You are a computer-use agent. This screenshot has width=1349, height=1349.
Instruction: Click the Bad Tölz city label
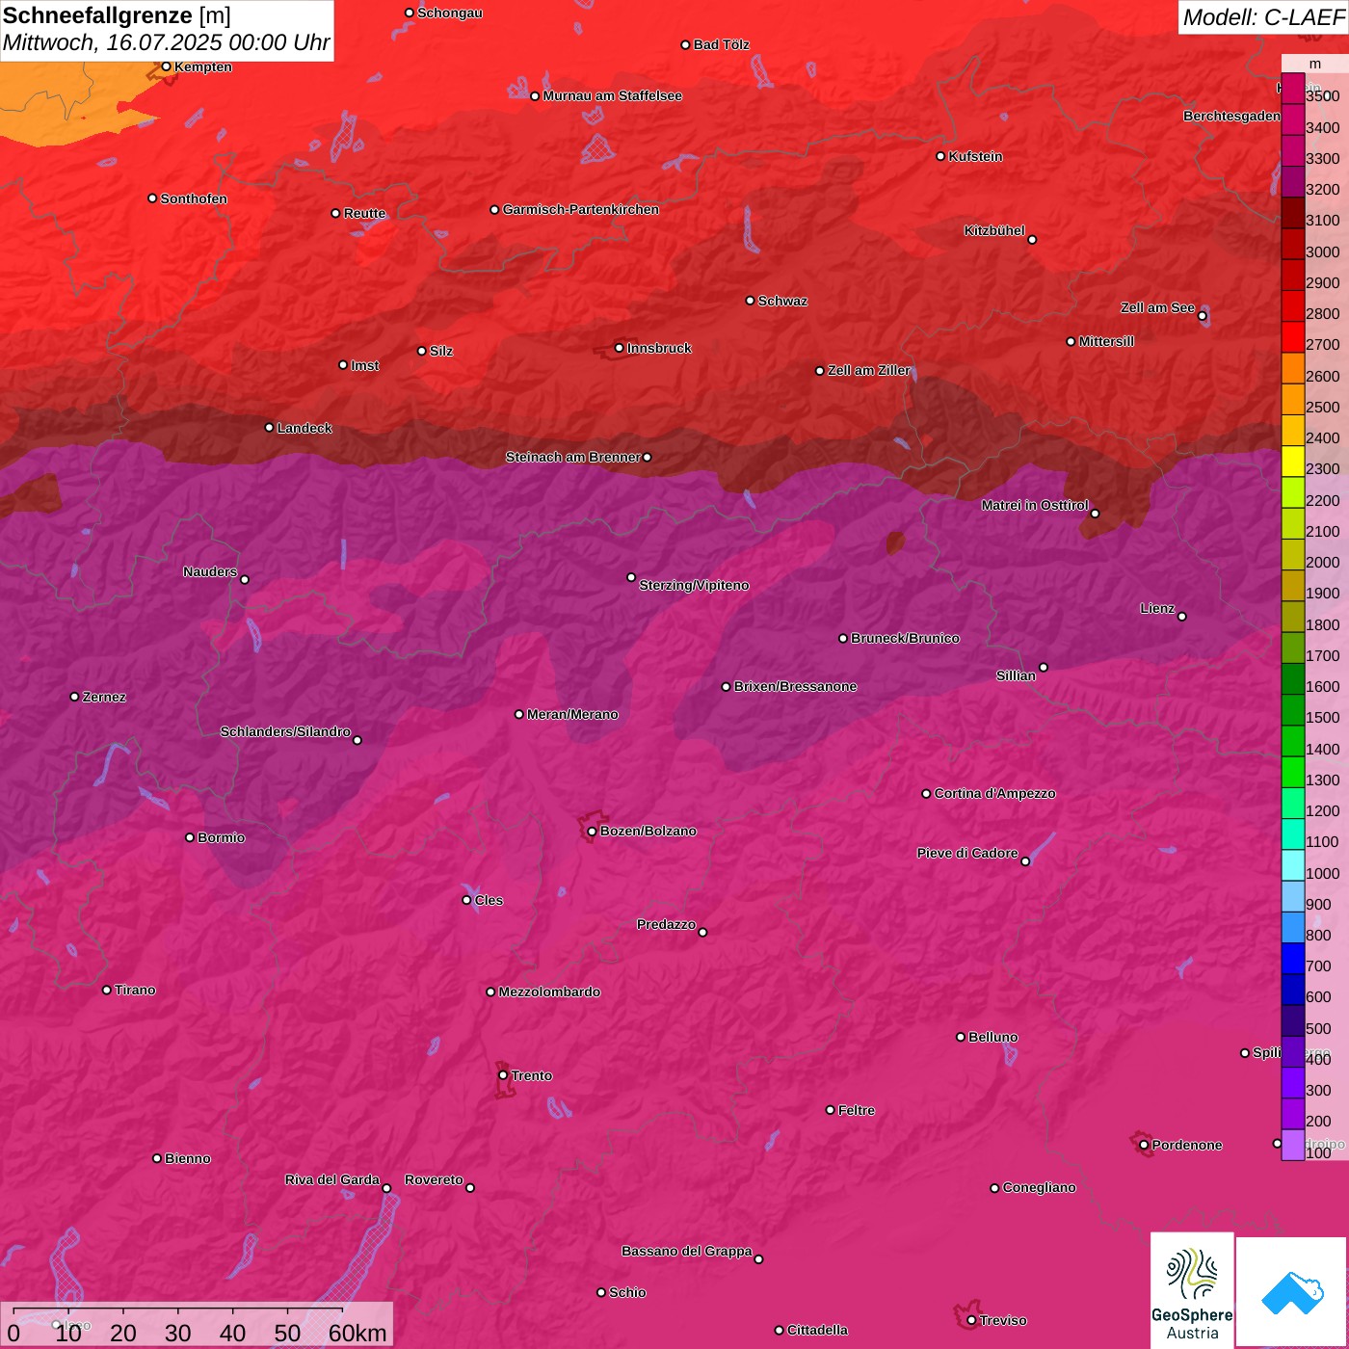coord(721,44)
